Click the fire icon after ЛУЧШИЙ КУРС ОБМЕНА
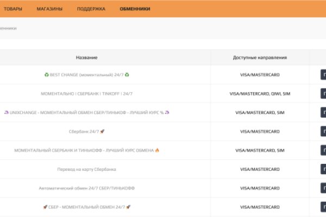 pos(158,150)
